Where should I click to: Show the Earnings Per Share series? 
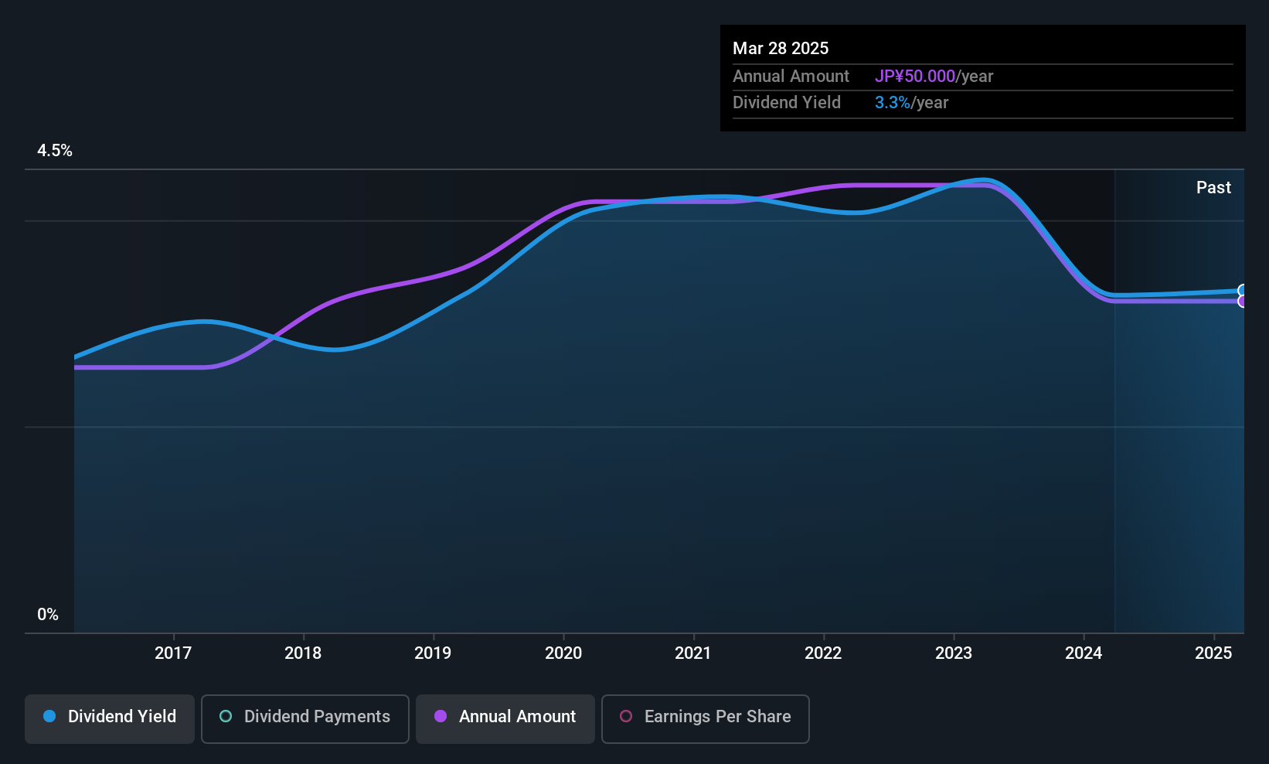706,719
